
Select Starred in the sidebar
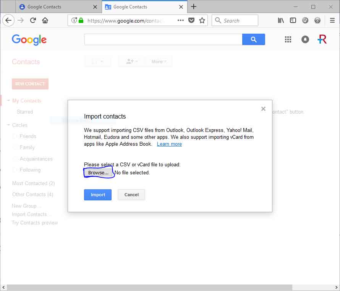(x=25, y=112)
